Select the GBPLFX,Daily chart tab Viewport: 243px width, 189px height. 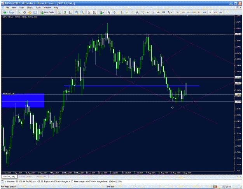(x=9, y=177)
